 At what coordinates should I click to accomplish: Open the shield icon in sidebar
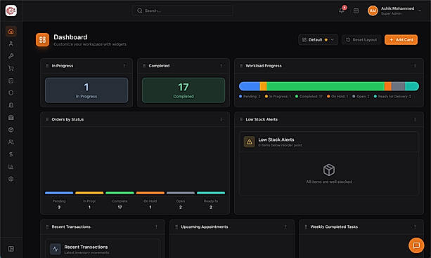pos(11,93)
